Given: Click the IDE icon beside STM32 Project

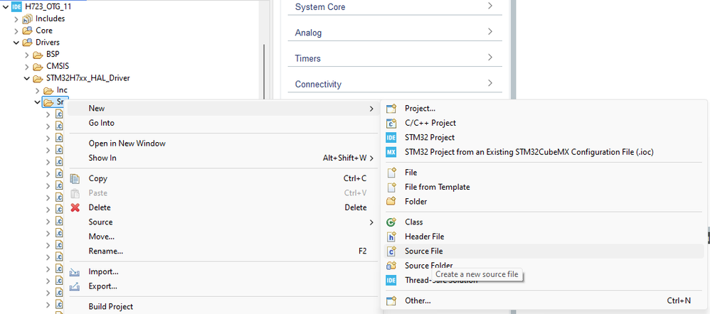Looking at the screenshot, I should coord(391,138).
